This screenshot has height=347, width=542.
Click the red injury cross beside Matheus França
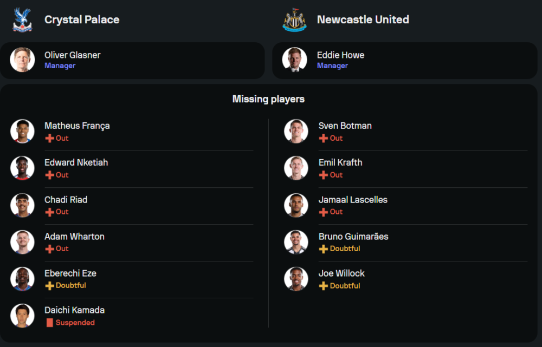click(49, 138)
